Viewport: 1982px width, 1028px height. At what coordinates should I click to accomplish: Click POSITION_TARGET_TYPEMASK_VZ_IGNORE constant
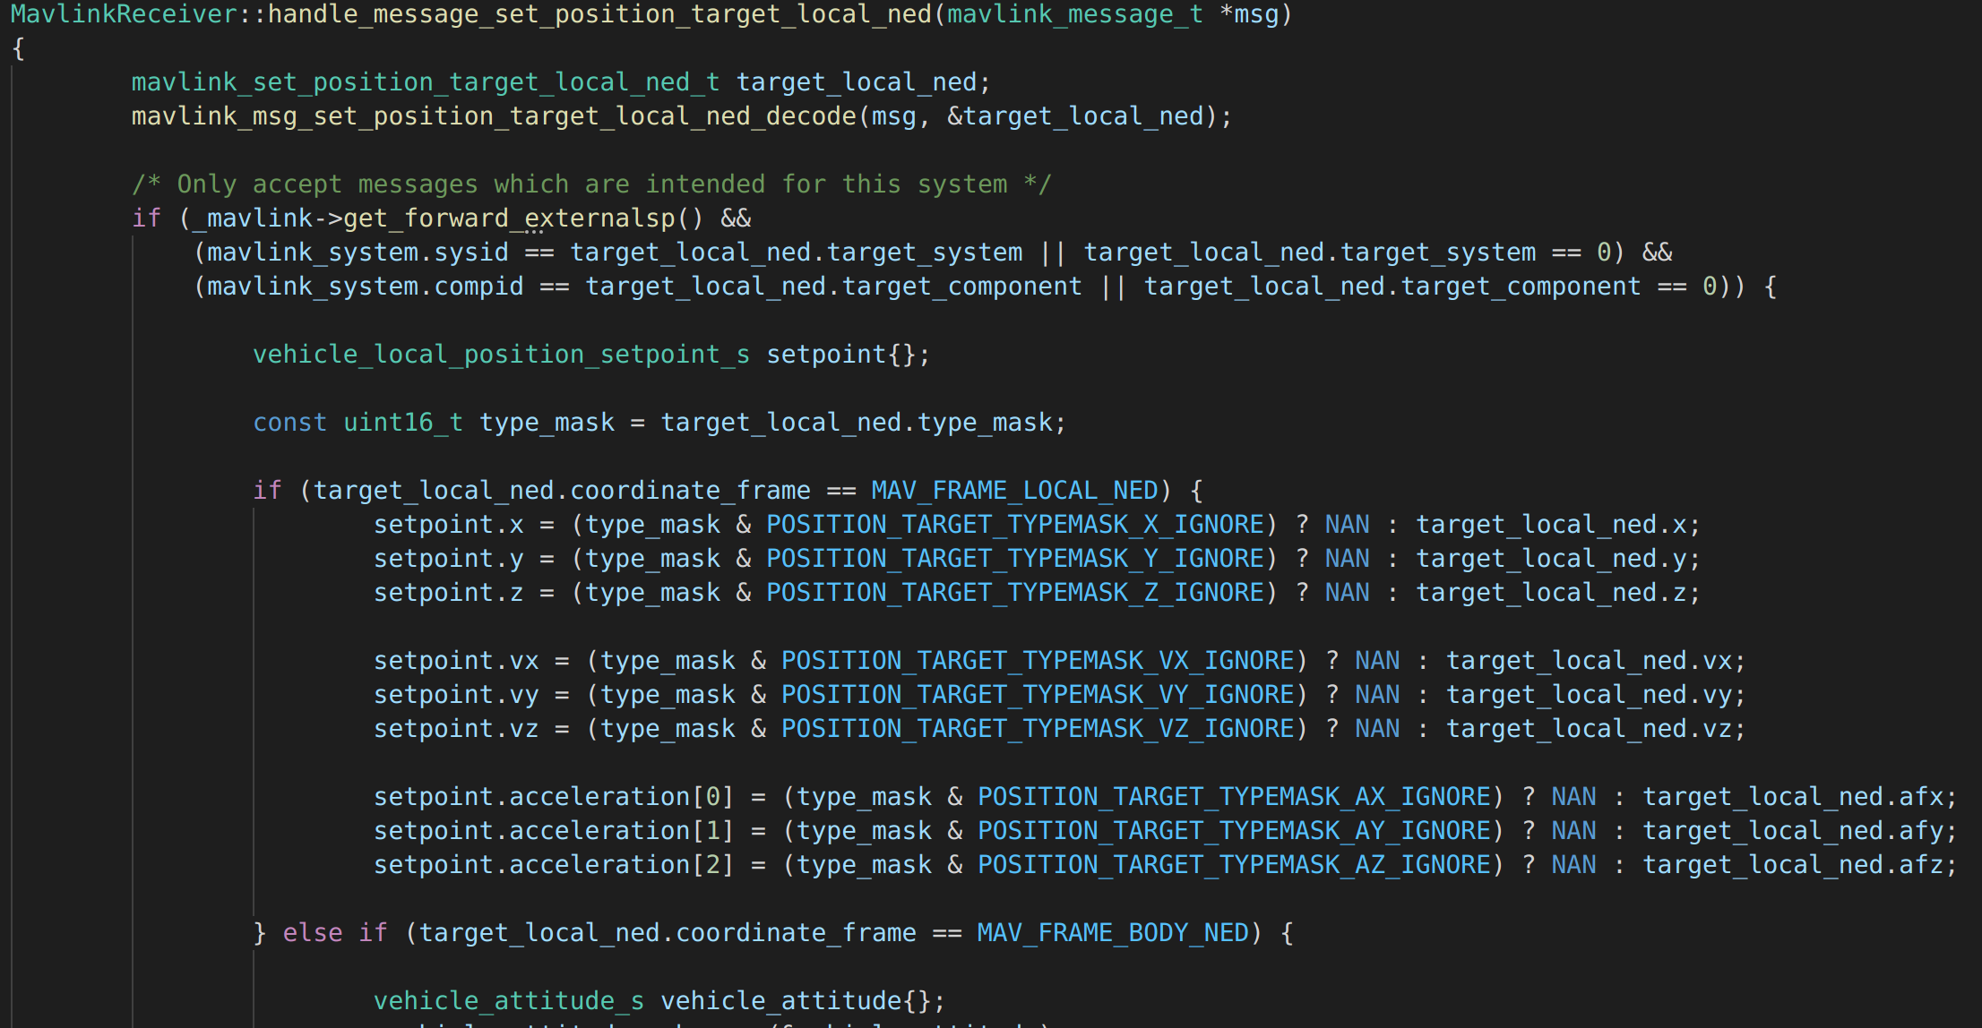point(1038,729)
